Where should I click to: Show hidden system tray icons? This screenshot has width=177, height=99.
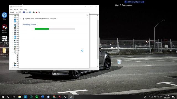point(149,97)
